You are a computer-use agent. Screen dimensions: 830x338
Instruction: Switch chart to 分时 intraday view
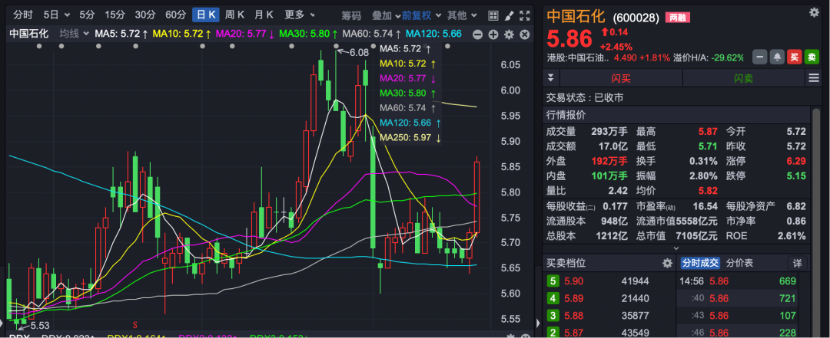pyautogui.click(x=23, y=15)
